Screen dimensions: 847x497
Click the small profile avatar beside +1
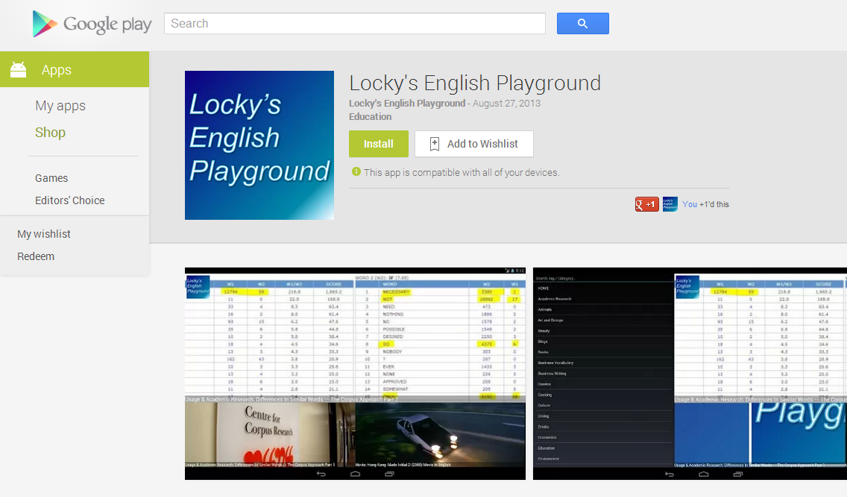670,204
